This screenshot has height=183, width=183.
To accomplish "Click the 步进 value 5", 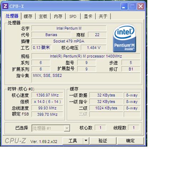I will [131, 63].
